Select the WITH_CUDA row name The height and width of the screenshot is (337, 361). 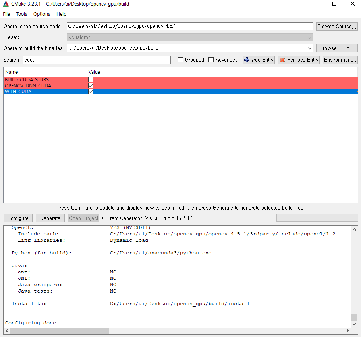18,92
